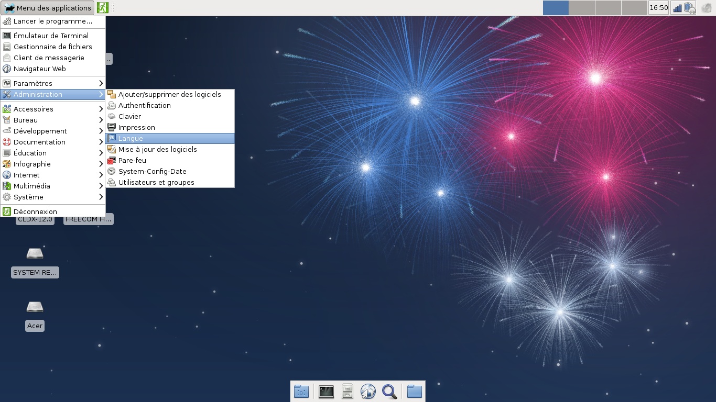Switch to the second workspace in pager
The image size is (716, 402).
click(582, 8)
